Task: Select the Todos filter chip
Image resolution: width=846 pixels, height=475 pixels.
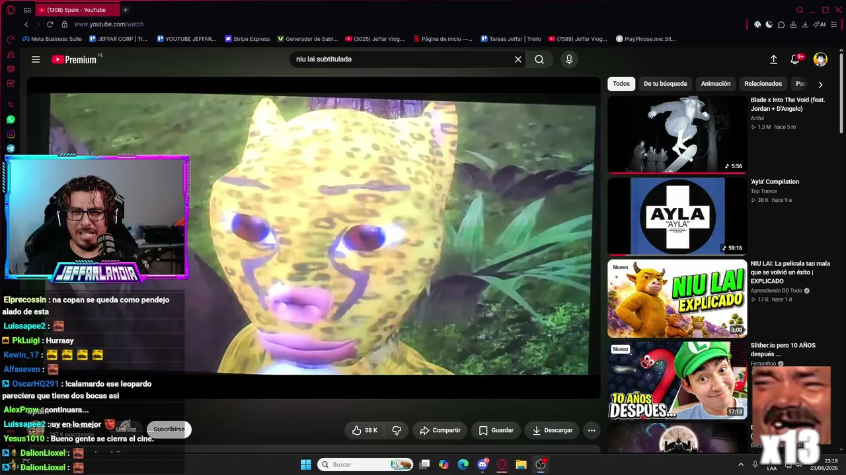Action: coord(621,84)
